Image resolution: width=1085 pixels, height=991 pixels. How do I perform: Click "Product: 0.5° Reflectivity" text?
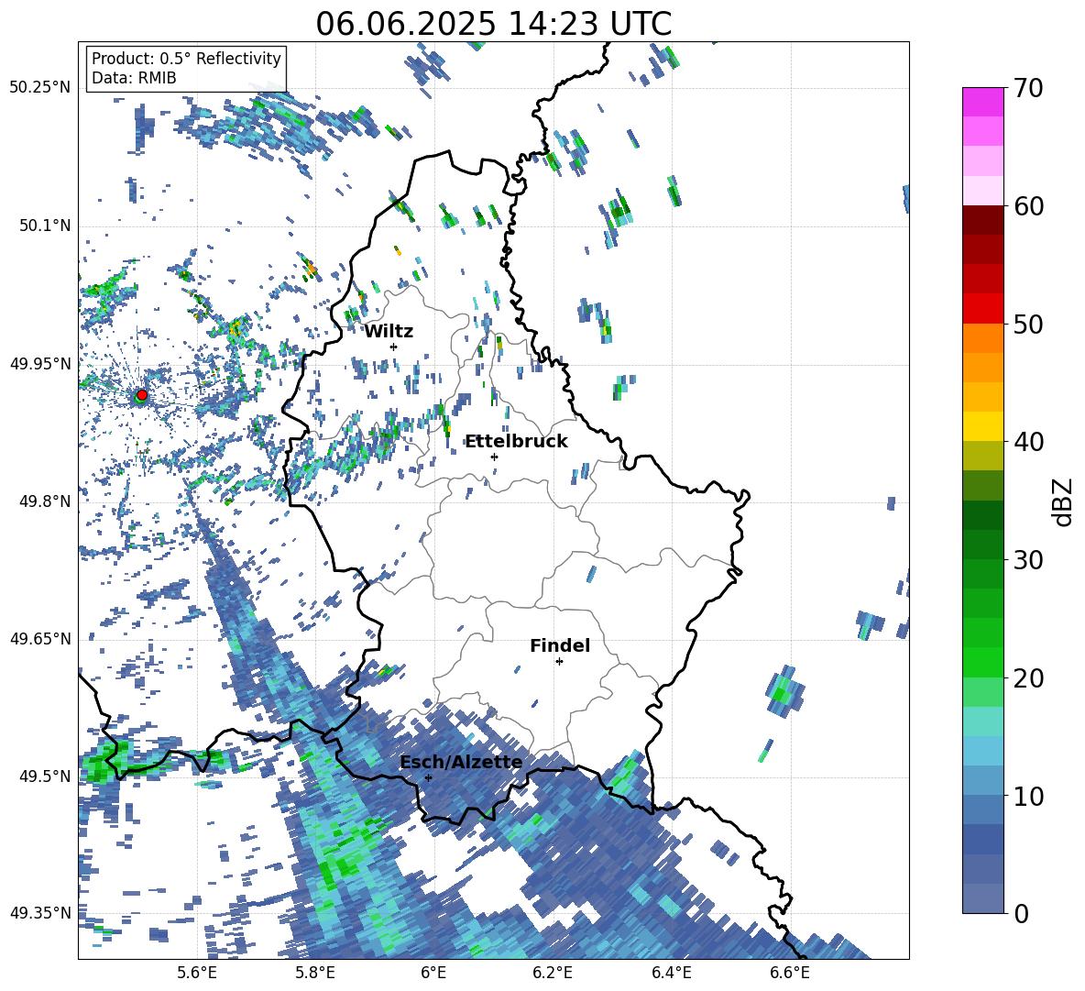tap(186, 58)
